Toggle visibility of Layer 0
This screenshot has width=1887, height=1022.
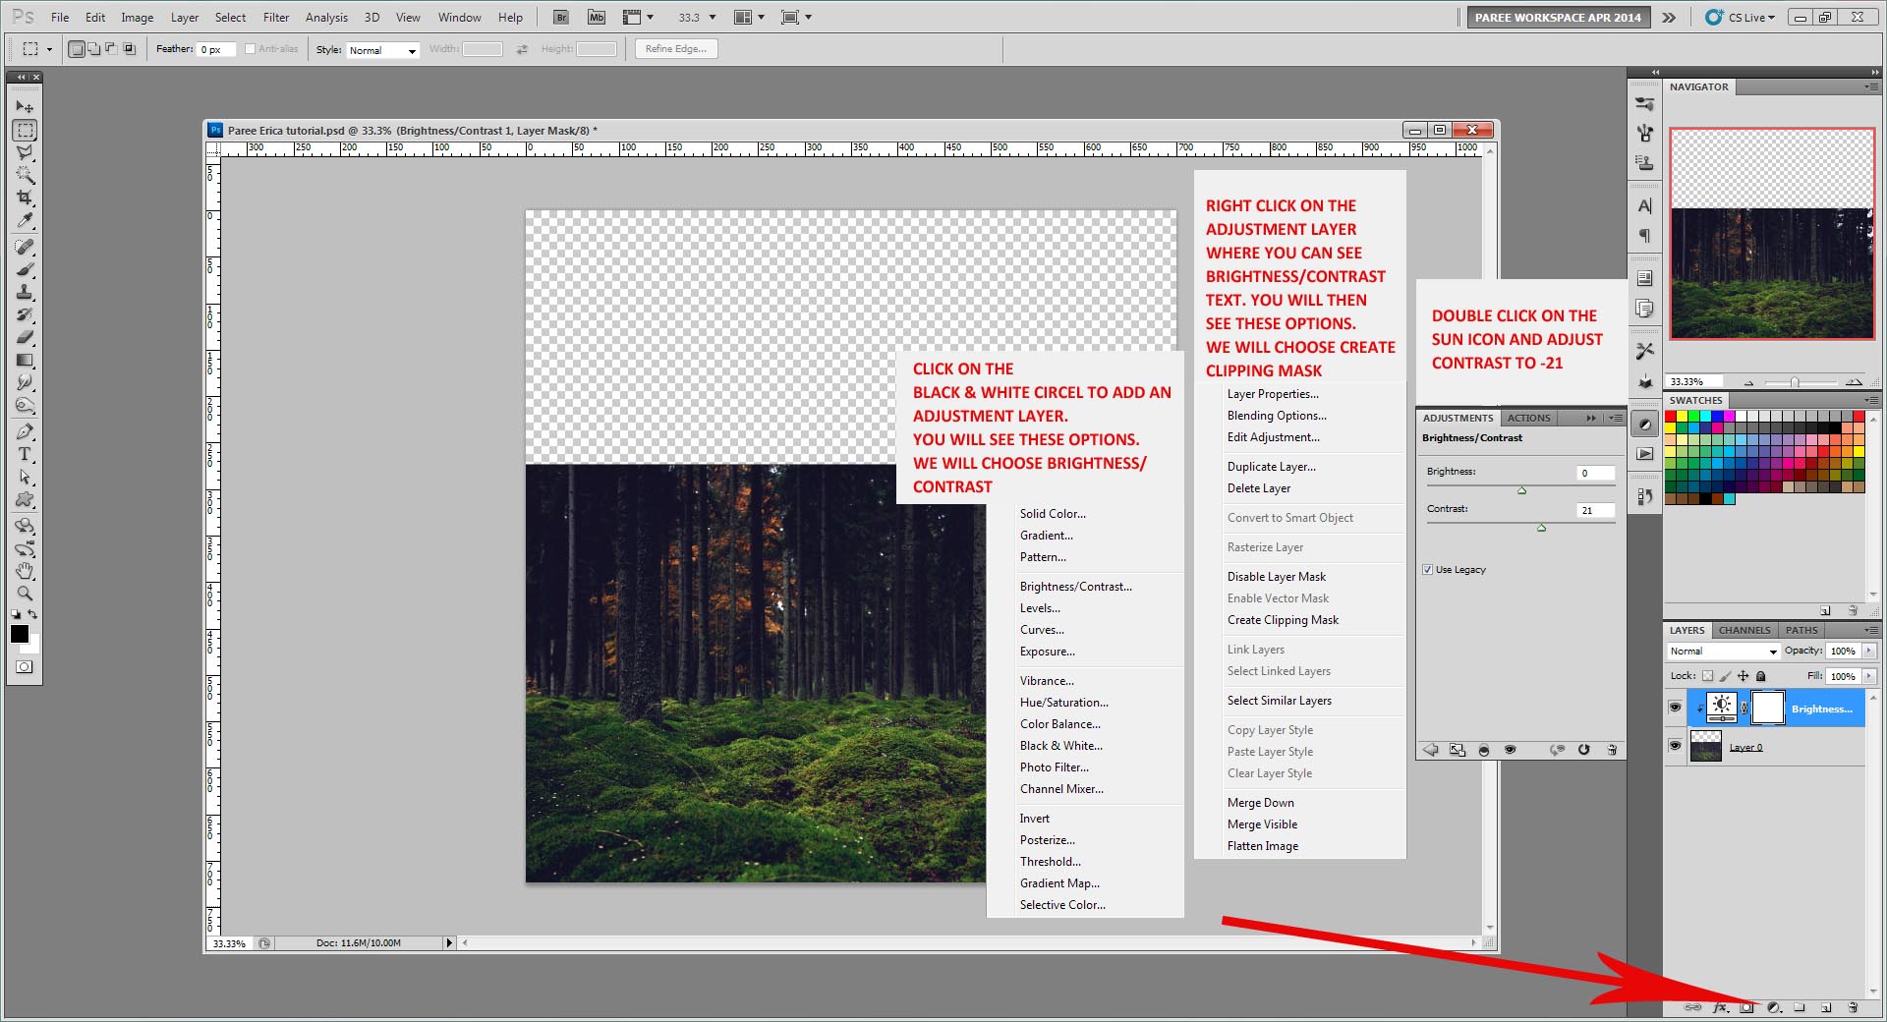tap(1676, 746)
